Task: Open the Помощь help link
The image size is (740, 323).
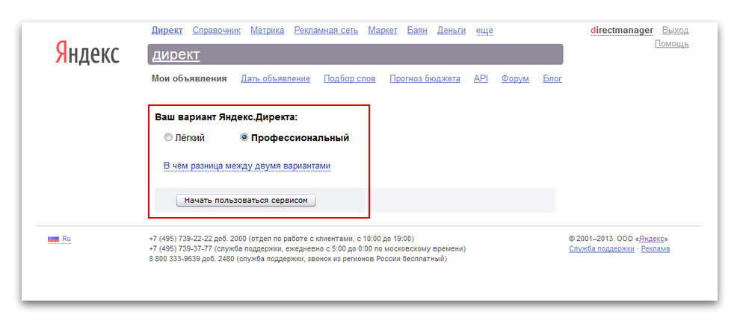Action: point(671,44)
